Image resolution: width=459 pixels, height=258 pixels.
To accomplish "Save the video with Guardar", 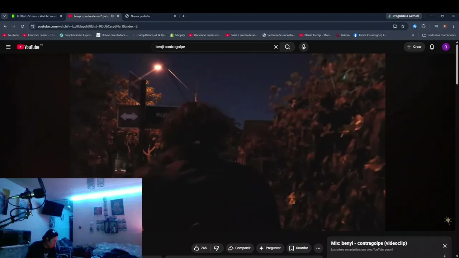I will 298,248.
